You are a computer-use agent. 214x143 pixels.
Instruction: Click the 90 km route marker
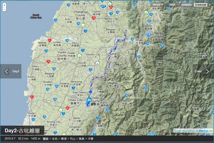pos(125,33)
